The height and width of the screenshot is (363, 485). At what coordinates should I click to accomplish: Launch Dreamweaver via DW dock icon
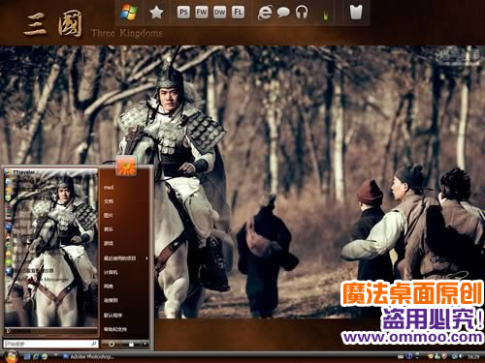point(219,13)
